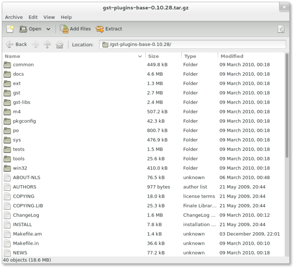Open the Edit menu
The height and width of the screenshot is (267, 293).
coord(33,17)
